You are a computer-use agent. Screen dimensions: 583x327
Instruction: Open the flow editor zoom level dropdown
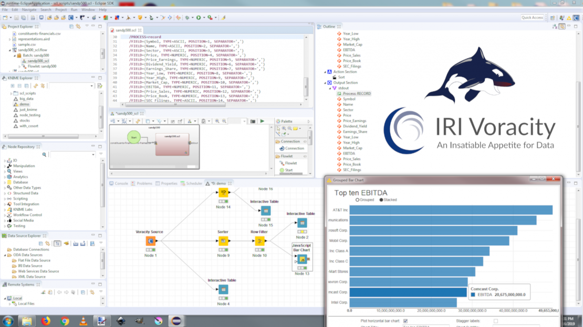244,121
